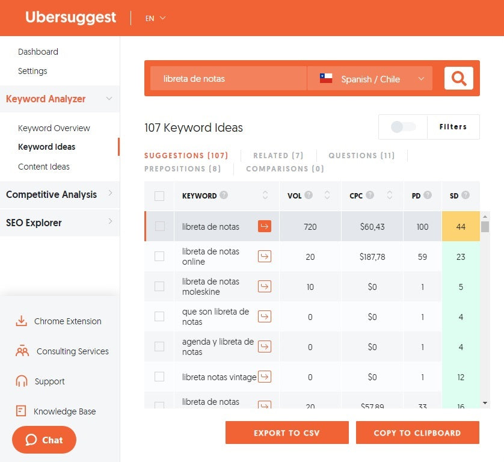This screenshot has height=462, width=504.
Task: Switch to the COMPARISONS (0) tab
Action: pyautogui.click(x=285, y=169)
